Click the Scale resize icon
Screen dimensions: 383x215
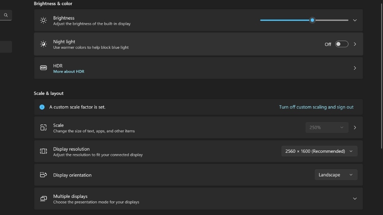pyautogui.click(x=43, y=127)
